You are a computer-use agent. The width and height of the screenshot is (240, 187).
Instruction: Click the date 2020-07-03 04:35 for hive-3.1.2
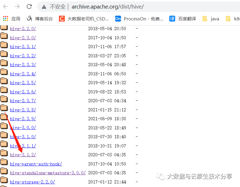point(107,155)
